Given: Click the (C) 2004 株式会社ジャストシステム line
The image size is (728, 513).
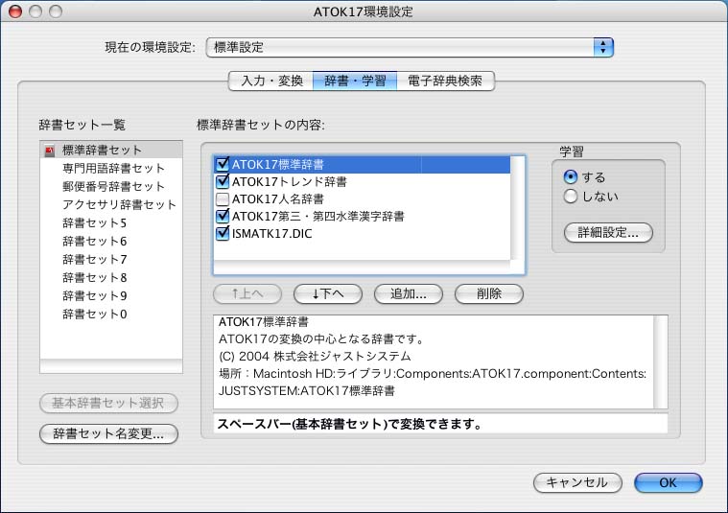Looking at the screenshot, I should tap(315, 357).
